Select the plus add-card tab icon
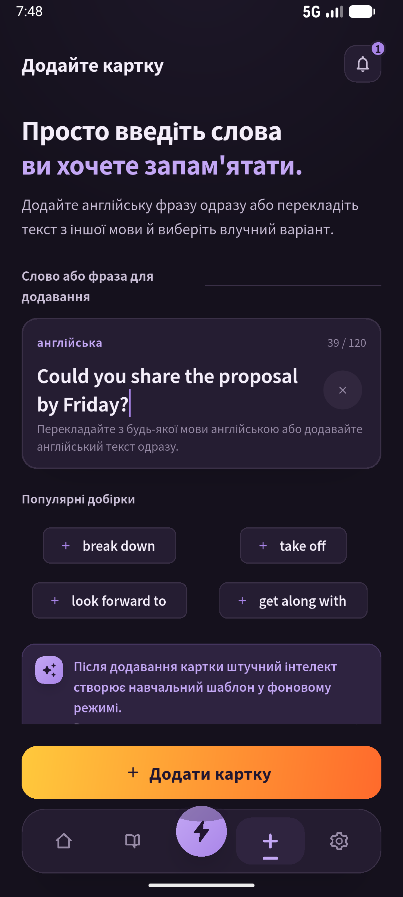This screenshot has height=897, width=403. click(x=270, y=841)
